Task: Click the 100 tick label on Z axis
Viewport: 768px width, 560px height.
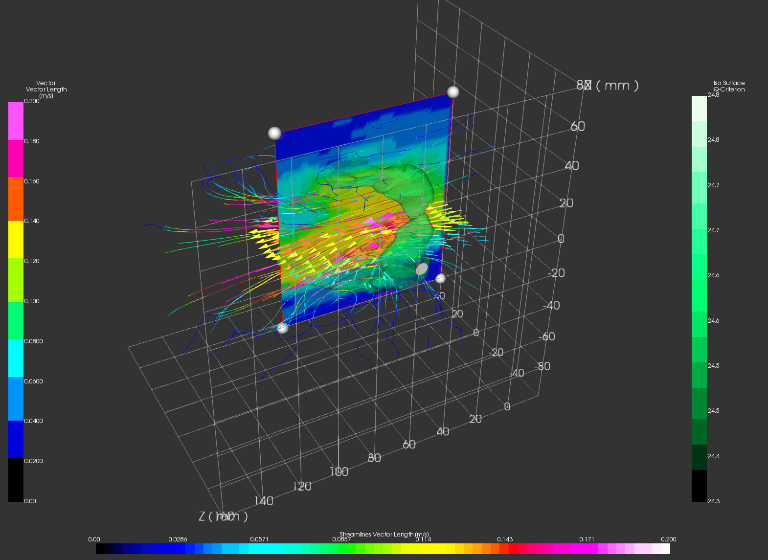Action: click(339, 471)
